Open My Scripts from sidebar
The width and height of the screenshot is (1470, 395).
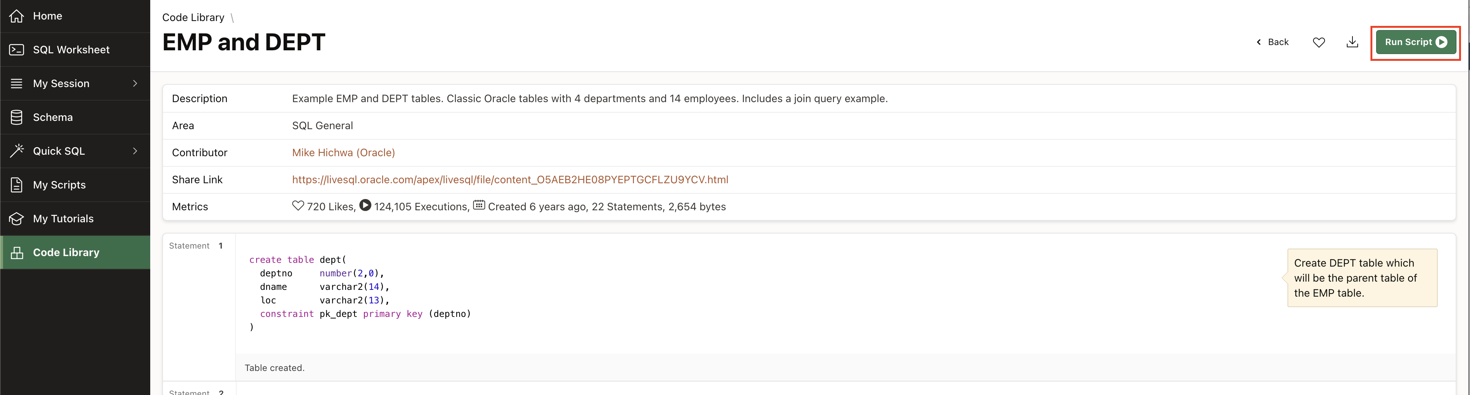pyautogui.click(x=75, y=185)
